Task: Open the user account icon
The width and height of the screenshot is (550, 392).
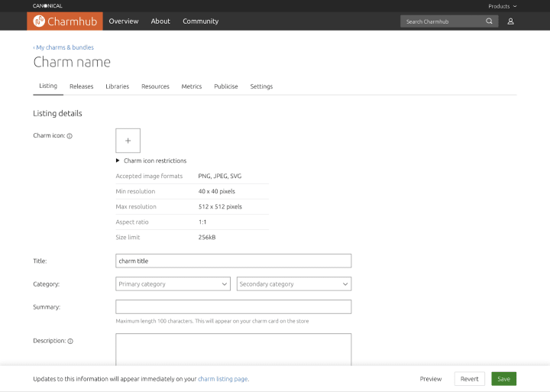Action: pyautogui.click(x=511, y=21)
